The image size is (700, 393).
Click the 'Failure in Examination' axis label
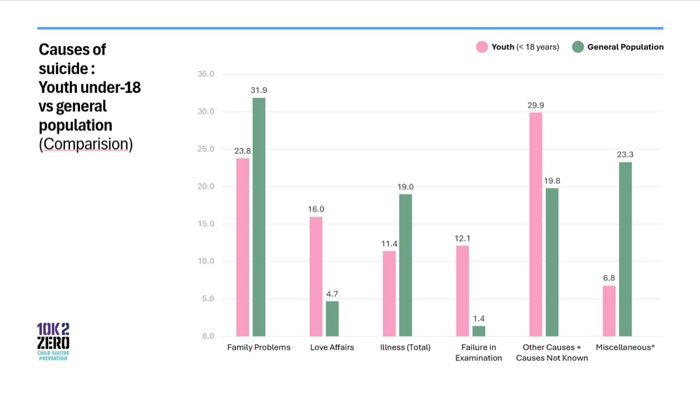pos(479,352)
